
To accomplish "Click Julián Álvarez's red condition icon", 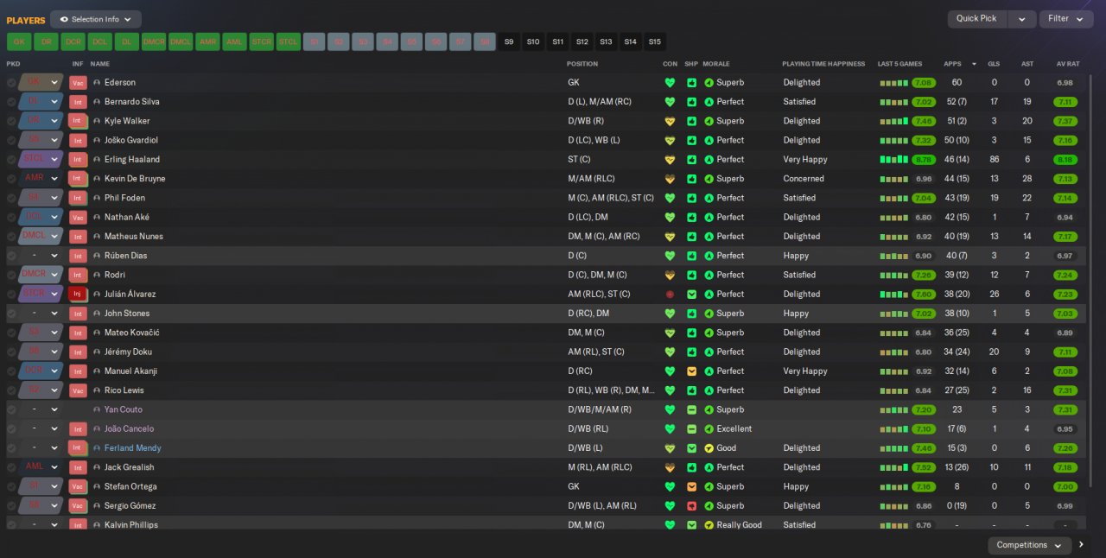I will (669, 295).
